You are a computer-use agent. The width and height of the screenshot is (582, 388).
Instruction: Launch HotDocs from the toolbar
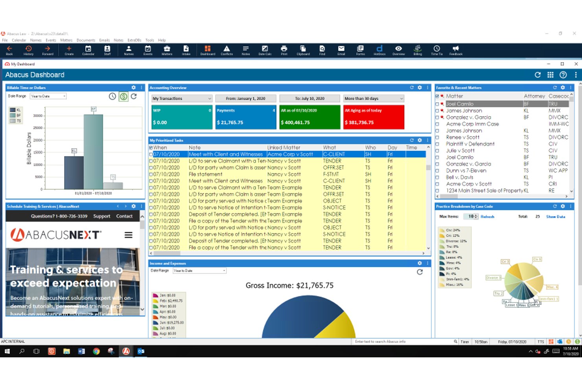[x=379, y=50]
